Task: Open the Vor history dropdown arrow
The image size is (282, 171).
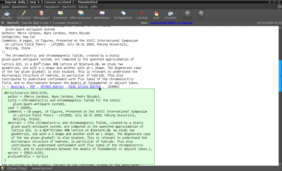Action: [207, 15]
